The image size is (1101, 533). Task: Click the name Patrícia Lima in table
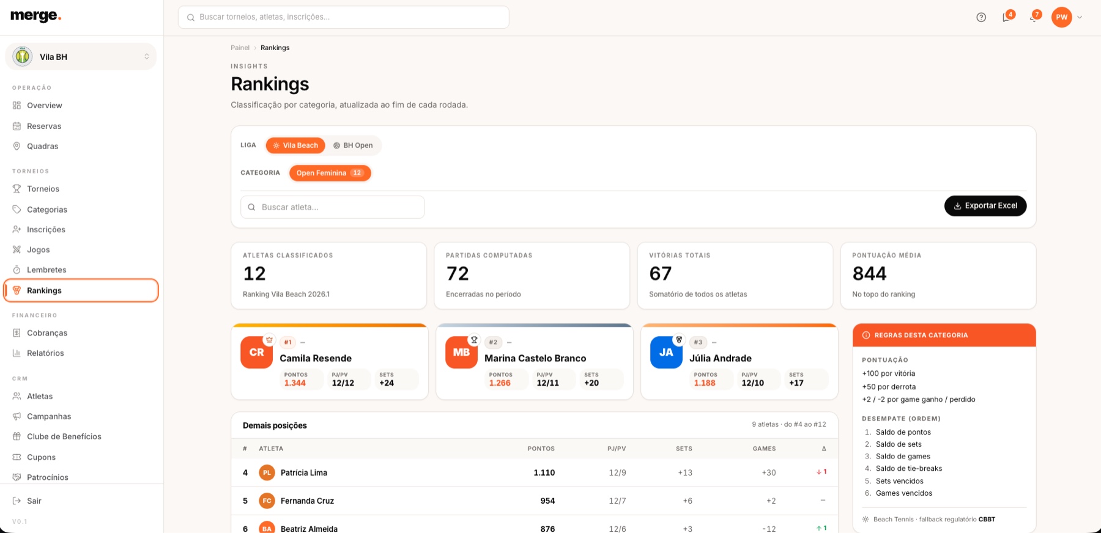pos(304,472)
